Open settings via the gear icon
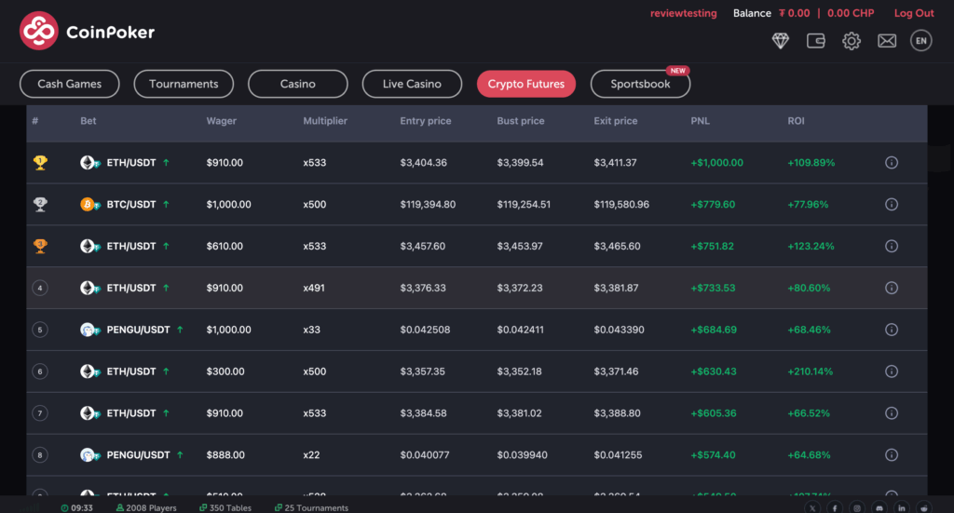This screenshot has width=954, height=513. point(852,41)
